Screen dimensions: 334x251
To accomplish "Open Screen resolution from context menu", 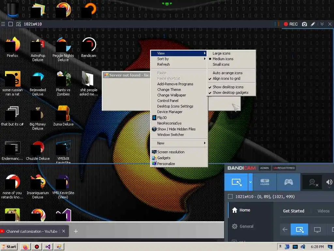I will click(x=179, y=152).
